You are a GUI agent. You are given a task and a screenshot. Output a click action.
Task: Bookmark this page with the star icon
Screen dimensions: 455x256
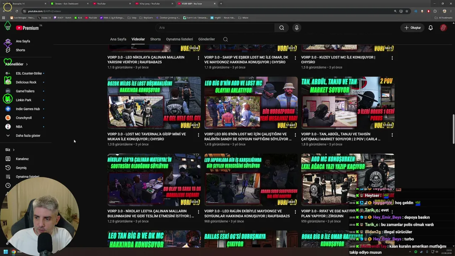[407, 11]
